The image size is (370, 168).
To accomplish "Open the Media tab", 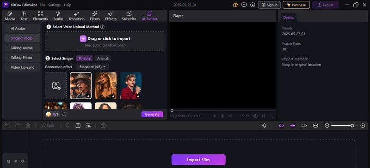I will [x=10, y=16].
